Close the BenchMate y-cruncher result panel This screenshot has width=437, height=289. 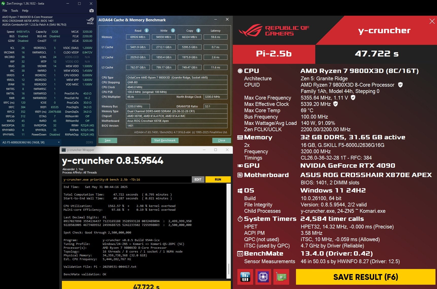point(432,21)
